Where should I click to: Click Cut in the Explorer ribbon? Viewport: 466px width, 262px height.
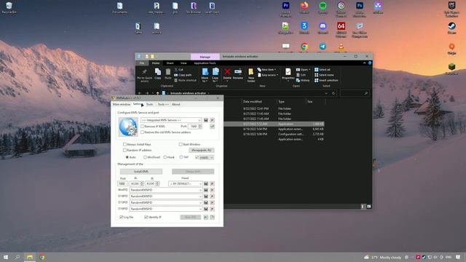[x=178, y=70]
